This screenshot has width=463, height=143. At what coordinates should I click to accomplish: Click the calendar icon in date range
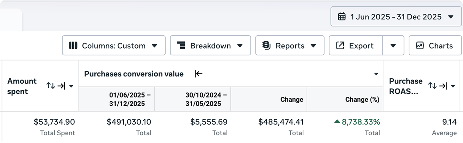coord(341,17)
